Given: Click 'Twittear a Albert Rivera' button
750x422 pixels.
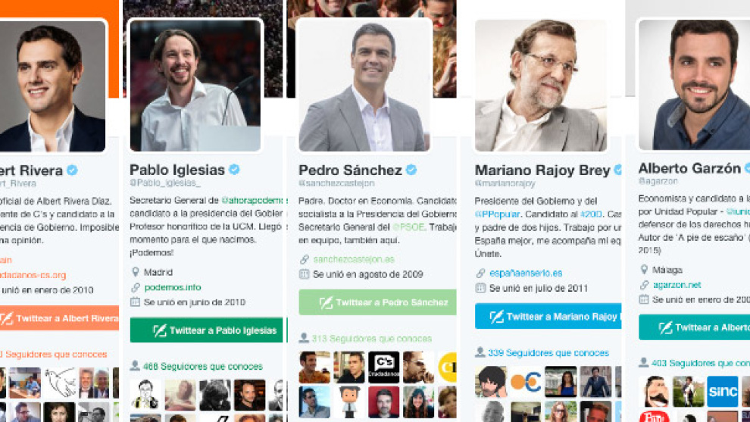Looking at the screenshot, I should tap(59, 317).
